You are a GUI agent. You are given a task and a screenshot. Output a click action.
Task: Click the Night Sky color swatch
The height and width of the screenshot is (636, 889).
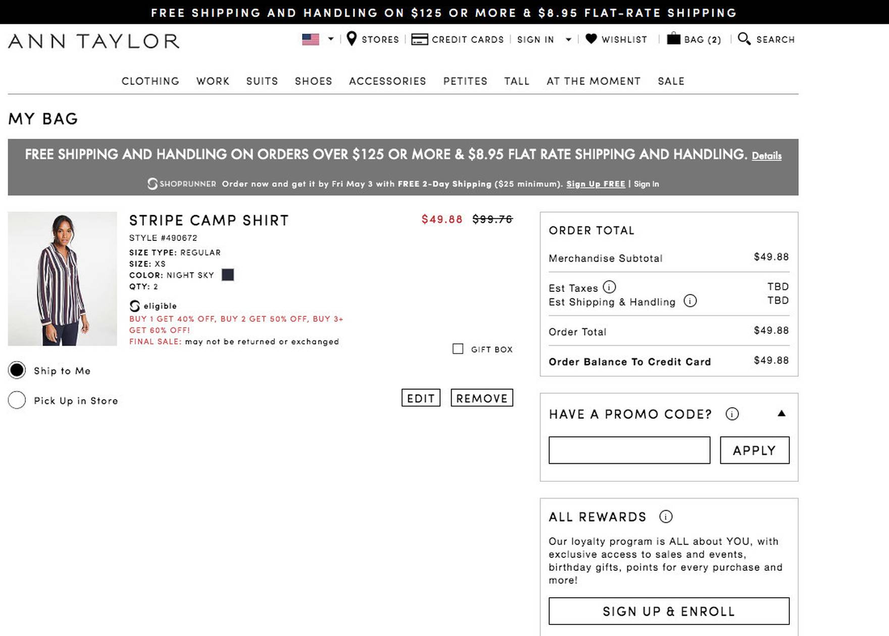[x=228, y=274]
